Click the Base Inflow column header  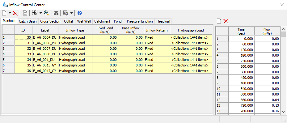click(131, 30)
